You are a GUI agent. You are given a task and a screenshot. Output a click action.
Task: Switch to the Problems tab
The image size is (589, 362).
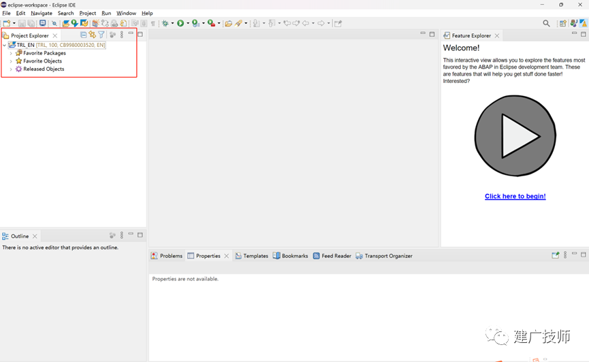click(167, 256)
